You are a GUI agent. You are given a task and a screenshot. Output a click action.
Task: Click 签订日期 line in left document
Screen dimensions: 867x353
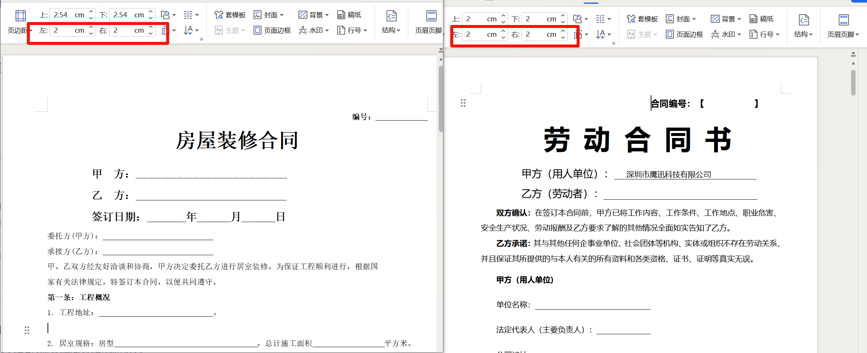(189, 217)
